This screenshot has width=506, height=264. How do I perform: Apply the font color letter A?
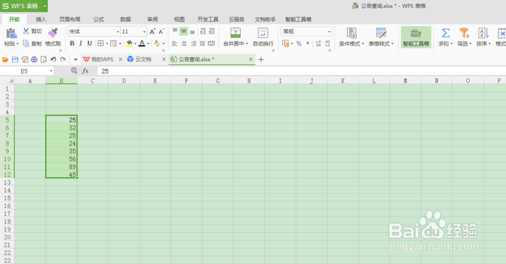pyautogui.click(x=142, y=43)
